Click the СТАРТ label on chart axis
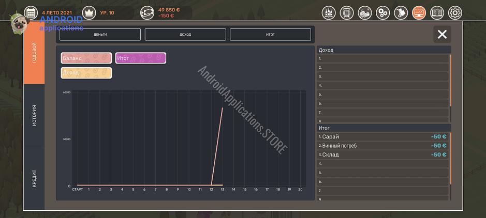The height and width of the screenshot is (218, 486). click(78, 190)
